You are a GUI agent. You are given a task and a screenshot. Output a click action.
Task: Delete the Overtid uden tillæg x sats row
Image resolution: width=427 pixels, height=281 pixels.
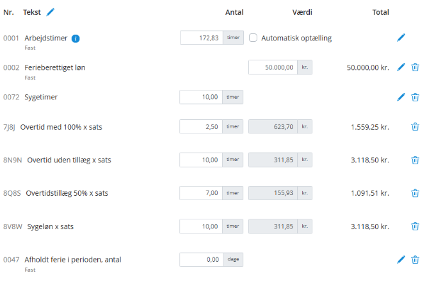click(x=415, y=160)
